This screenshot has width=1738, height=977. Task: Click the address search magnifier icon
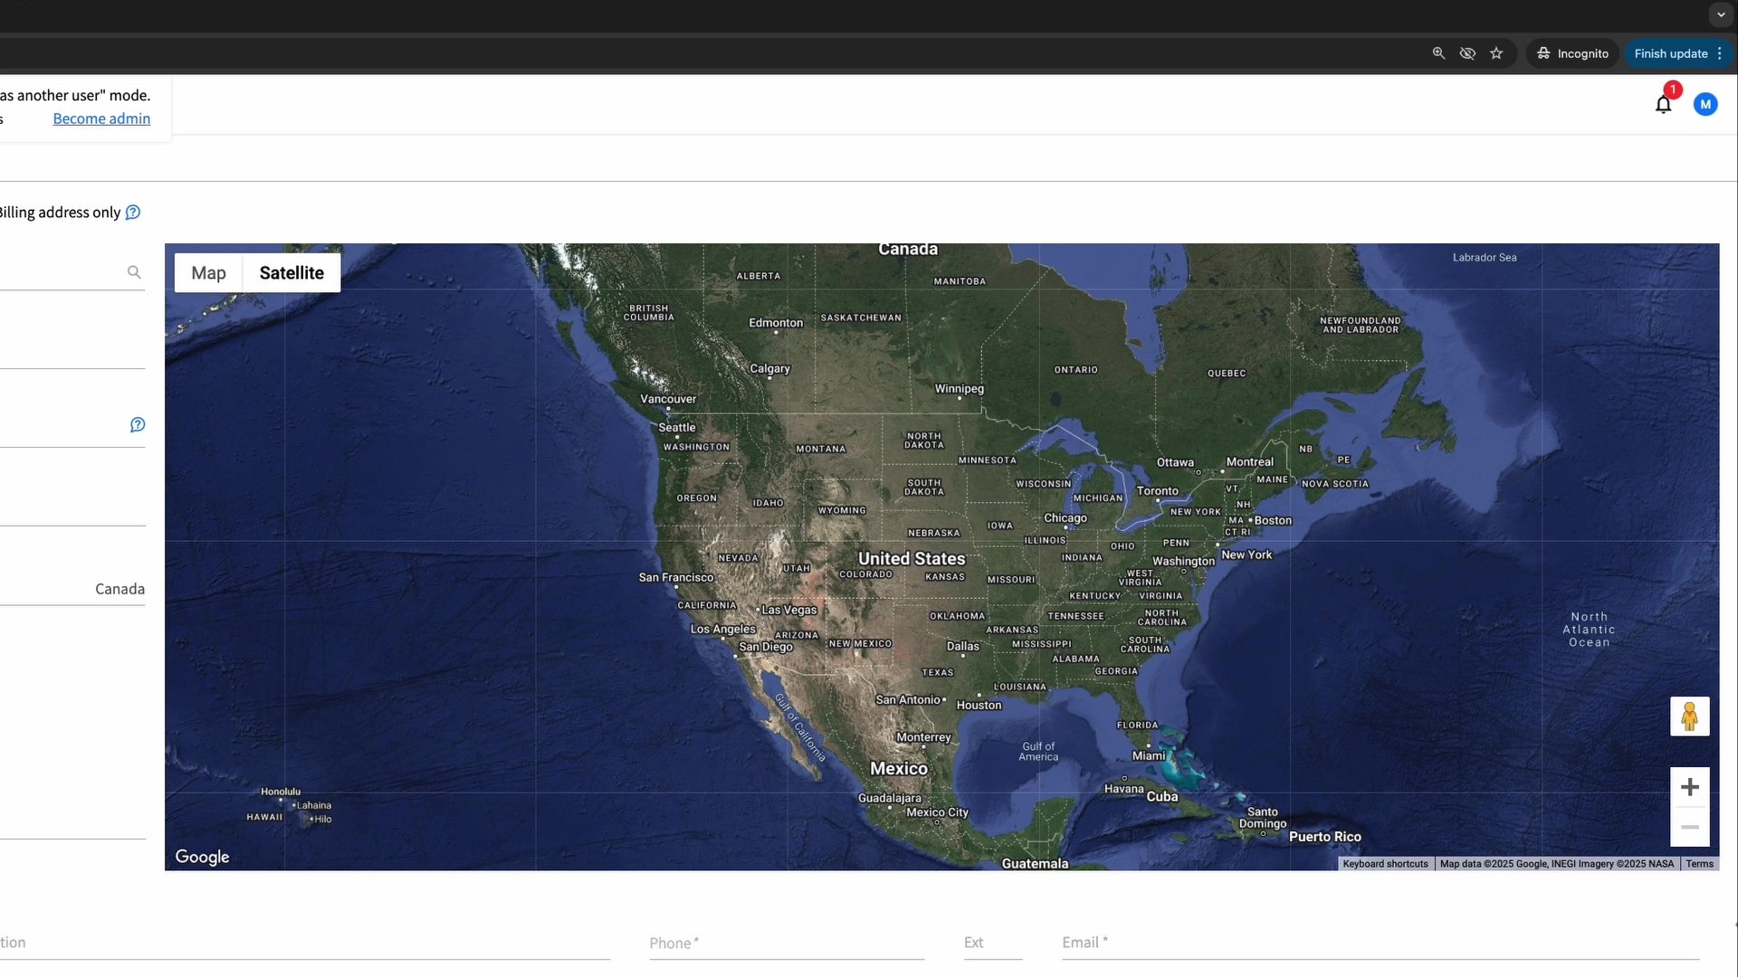[x=134, y=272]
